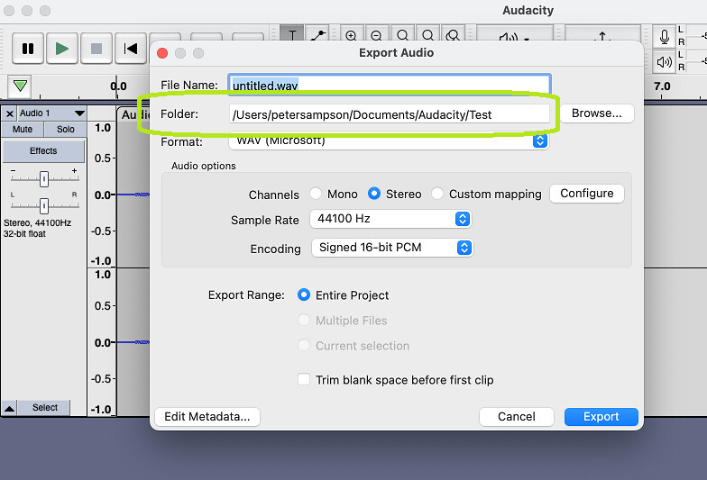This screenshot has height=480, width=707.
Task: Click the Folder path field
Action: pyautogui.click(x=390, y=114)
